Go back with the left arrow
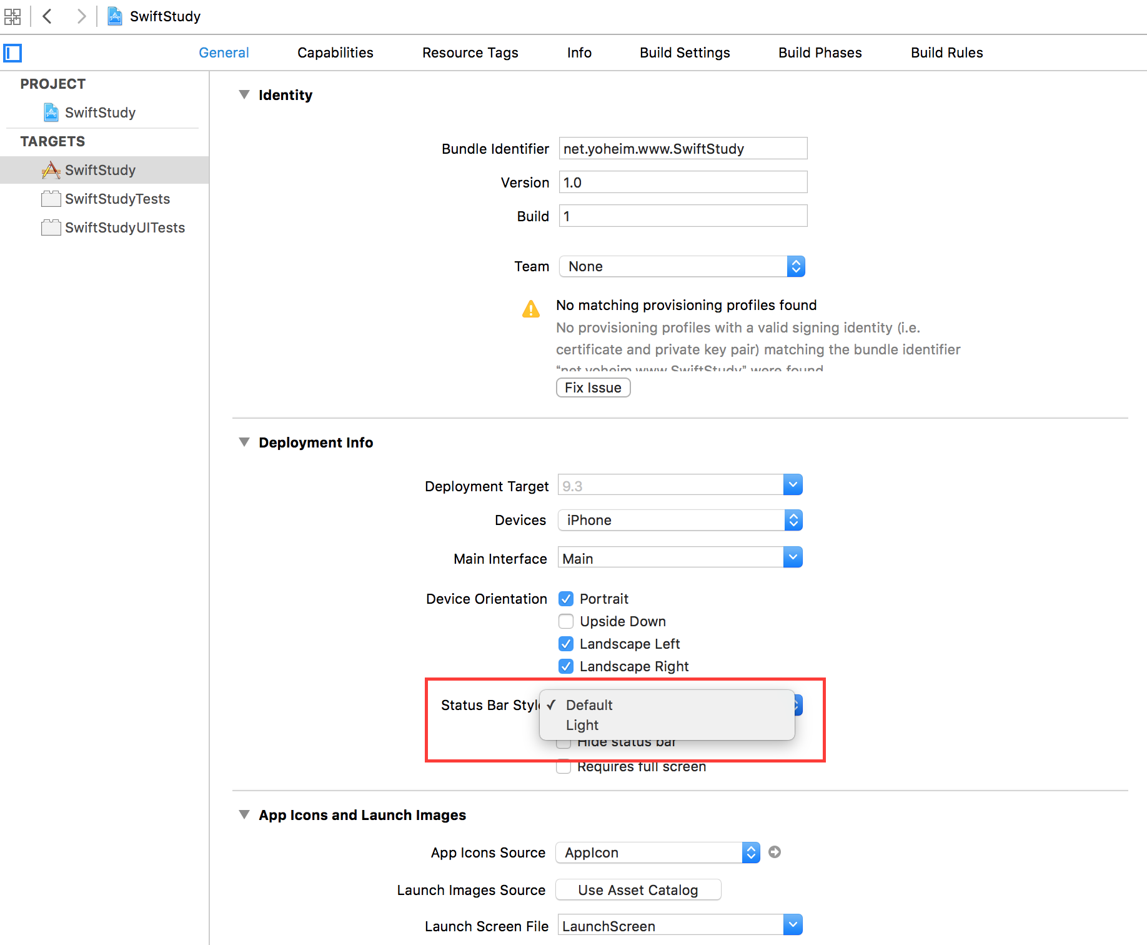The height and width of the screenshot is (945, 1147). point(47,16)
